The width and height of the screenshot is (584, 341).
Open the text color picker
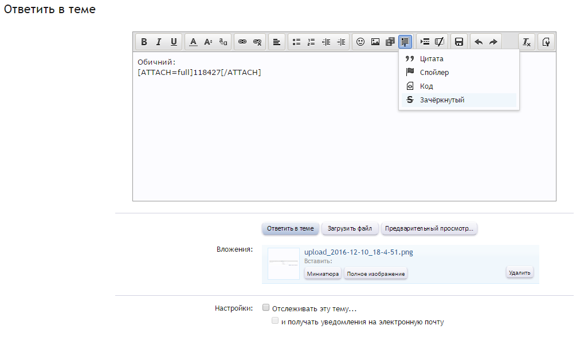(x=193, y=42)
